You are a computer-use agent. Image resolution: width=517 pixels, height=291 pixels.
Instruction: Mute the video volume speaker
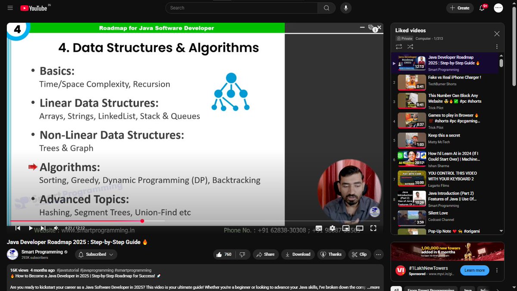click(56, 228)
